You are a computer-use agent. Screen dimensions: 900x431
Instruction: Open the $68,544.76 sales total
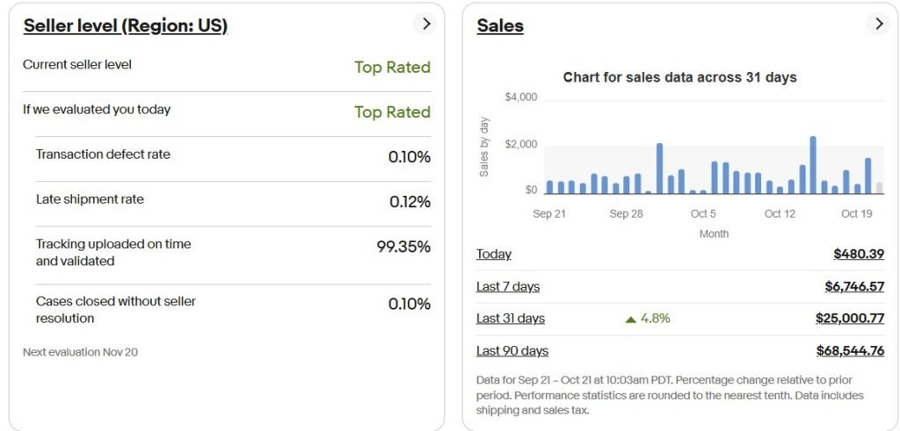pyautogui.click(x=850, y=351)
